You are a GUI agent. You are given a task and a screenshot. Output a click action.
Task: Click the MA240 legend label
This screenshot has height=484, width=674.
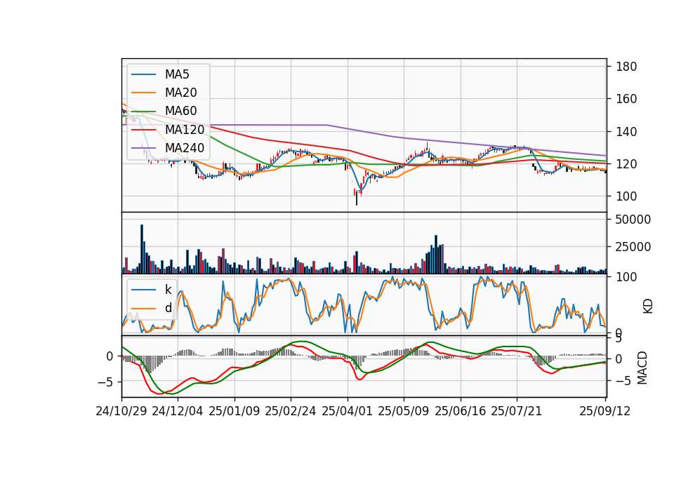[x=185, y=148]
